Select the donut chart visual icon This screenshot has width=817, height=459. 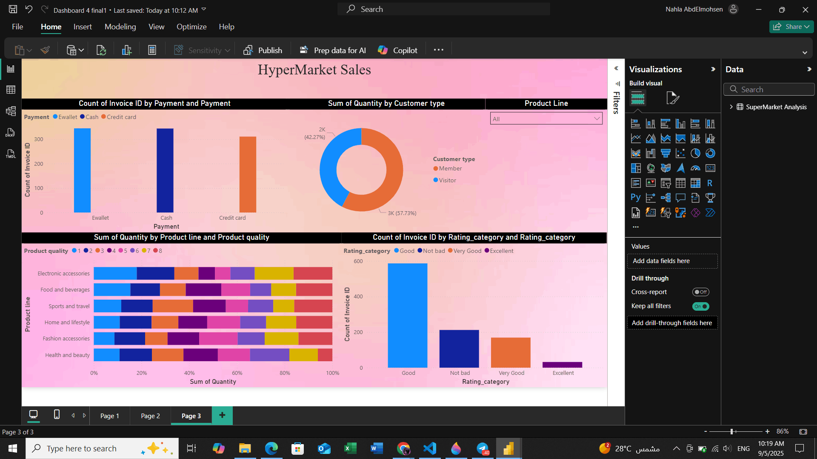coord(710,153)
